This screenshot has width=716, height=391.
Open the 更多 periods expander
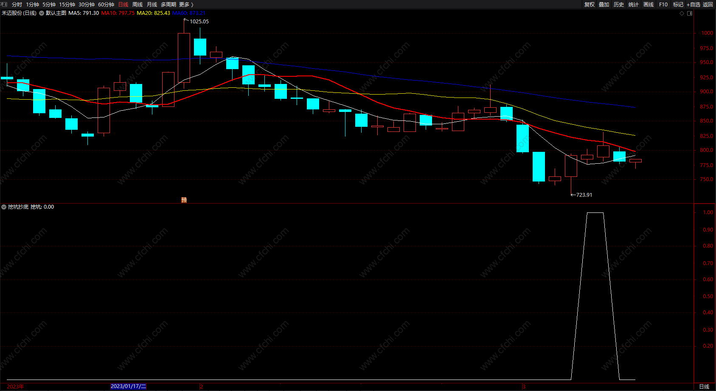[x=186, y=5]
